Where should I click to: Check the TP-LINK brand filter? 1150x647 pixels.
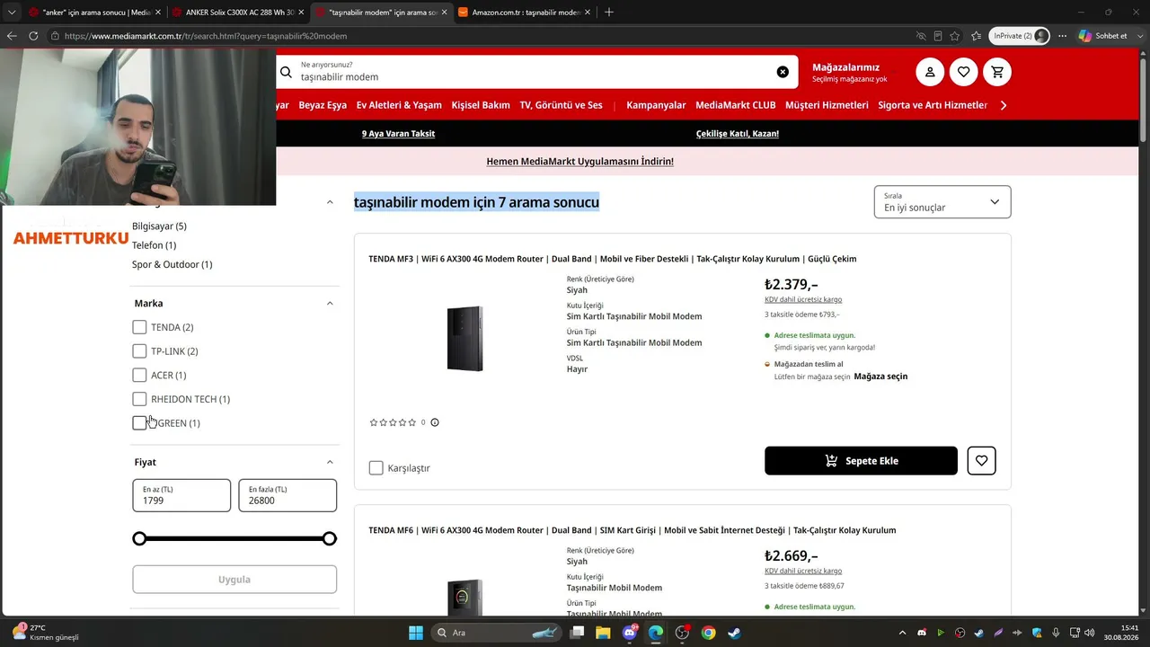[139, 351]
